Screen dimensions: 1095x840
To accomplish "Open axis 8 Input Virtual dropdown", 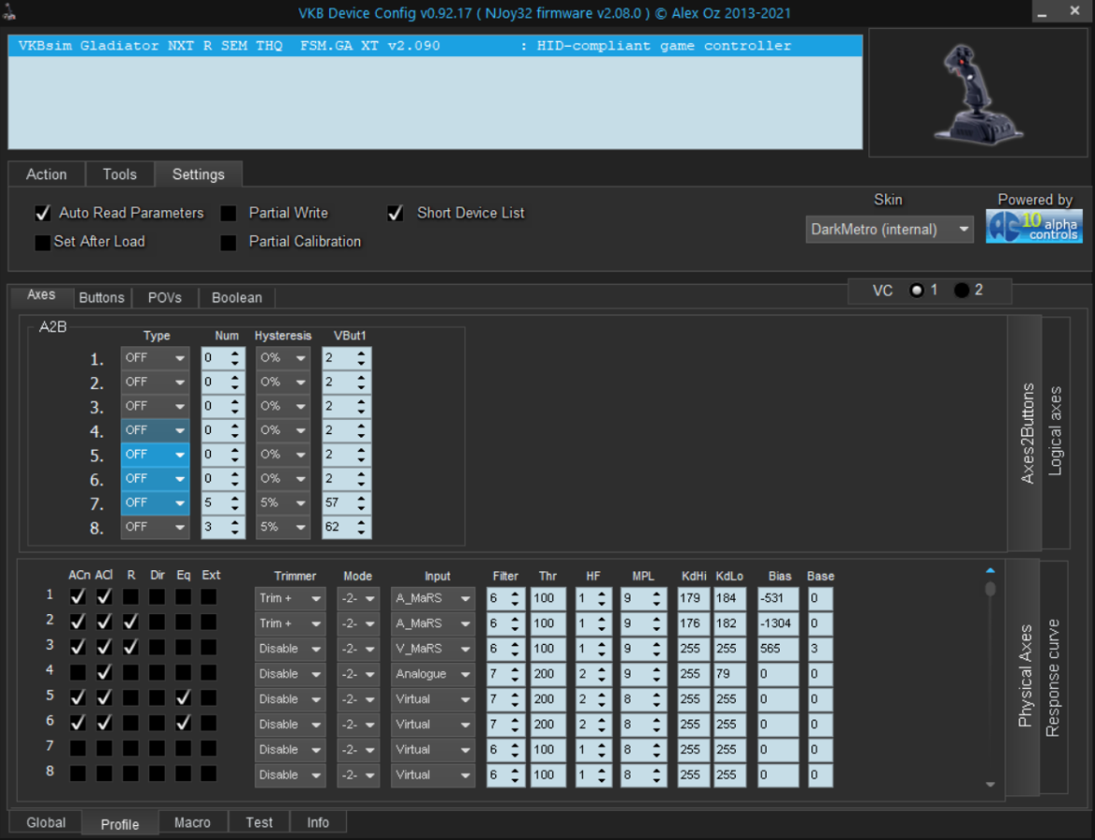I will [433, 775].
